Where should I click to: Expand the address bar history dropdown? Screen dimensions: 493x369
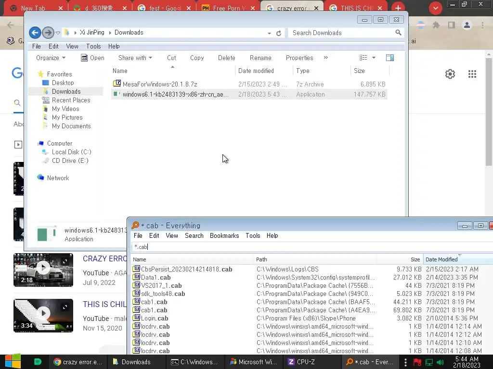coord(270,33)
